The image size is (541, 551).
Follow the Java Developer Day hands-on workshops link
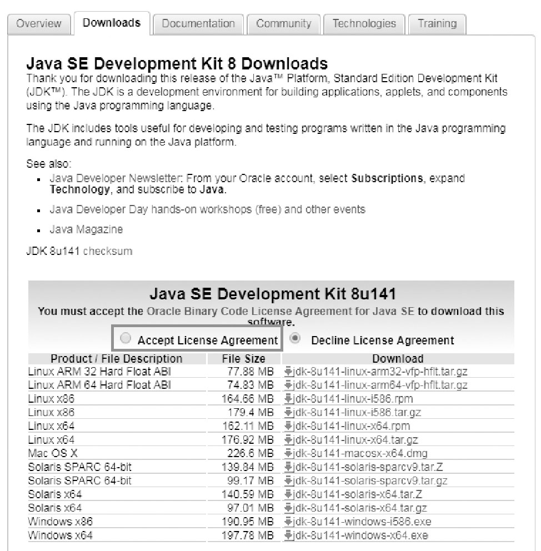pos(207,209)
